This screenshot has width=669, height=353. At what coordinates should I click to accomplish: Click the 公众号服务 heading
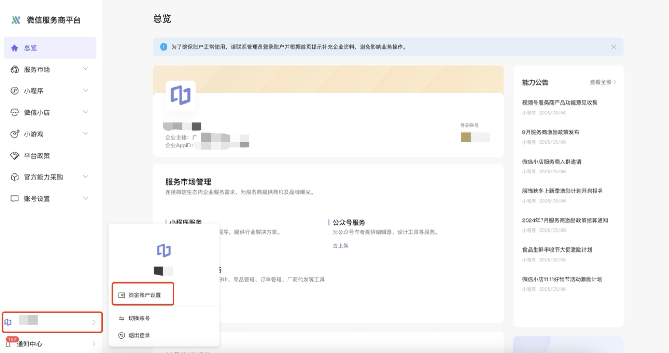pos(349,222)
